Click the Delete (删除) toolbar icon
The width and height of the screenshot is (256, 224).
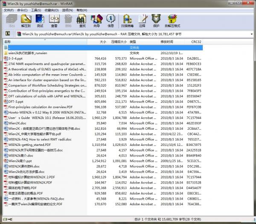(68, 20)
